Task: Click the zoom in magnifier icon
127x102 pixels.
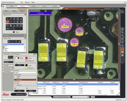Action: [x=122, y=32]
